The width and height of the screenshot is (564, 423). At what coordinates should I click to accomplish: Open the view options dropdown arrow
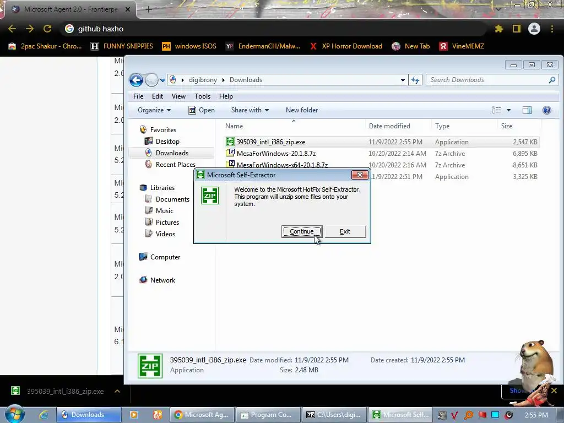[x=508, y=110]
